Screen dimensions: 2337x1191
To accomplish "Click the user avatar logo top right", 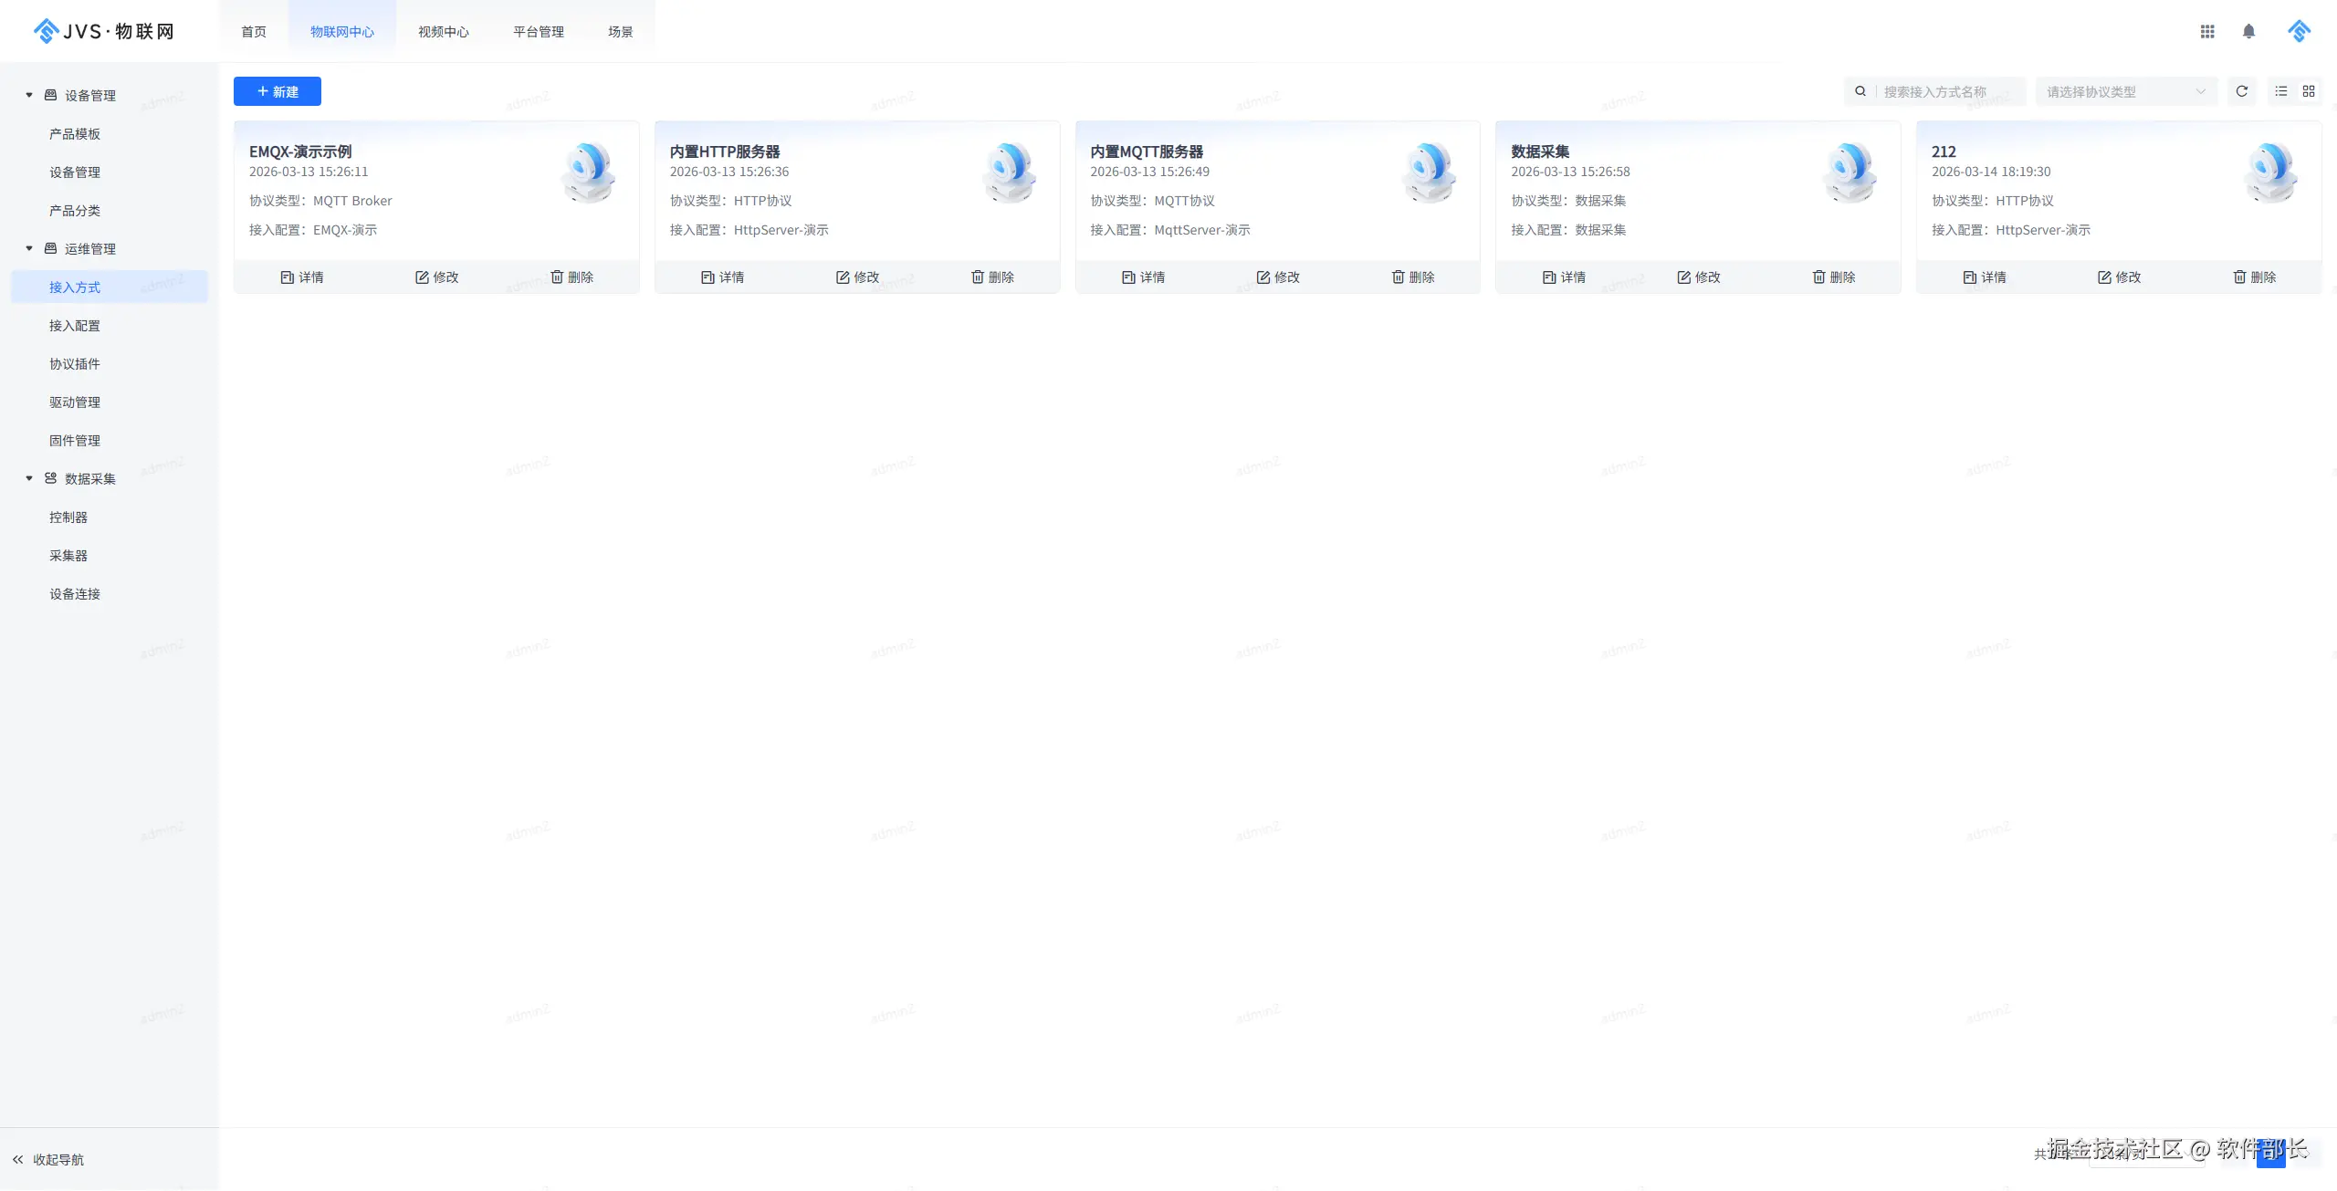I will click(2299, 32).
